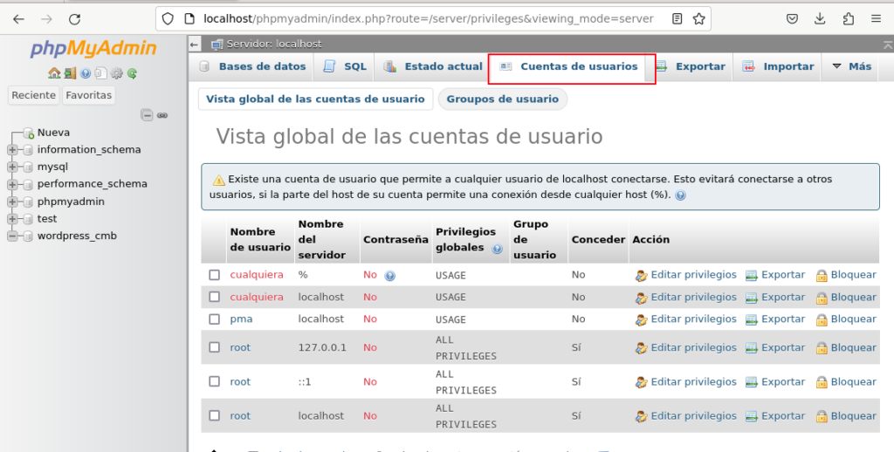Click Bloquear for root localhost account

tap(852, 416)
